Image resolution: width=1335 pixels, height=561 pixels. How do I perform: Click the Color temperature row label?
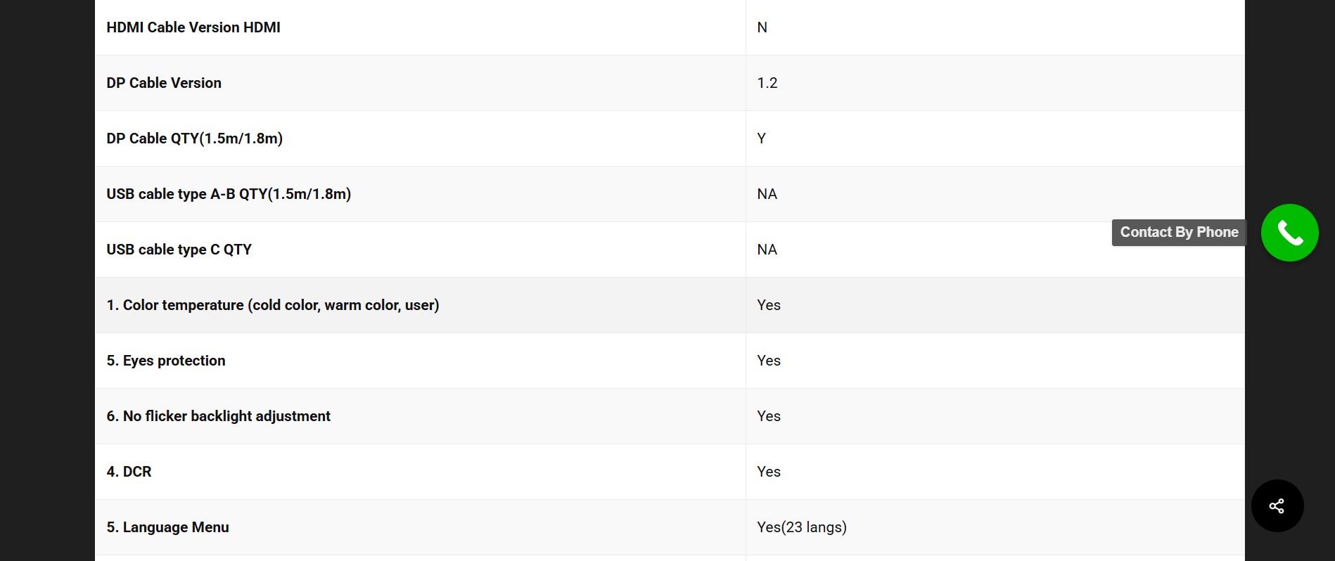273,305
